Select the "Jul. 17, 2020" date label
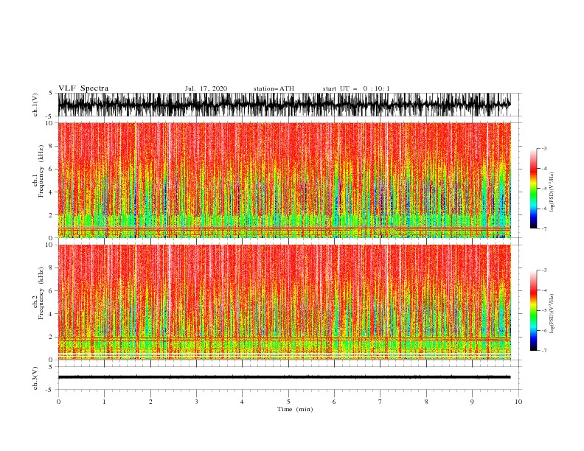584x451 pixels. point(206,88)
